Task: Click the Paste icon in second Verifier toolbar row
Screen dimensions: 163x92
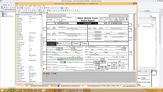Action: (35, 10)
